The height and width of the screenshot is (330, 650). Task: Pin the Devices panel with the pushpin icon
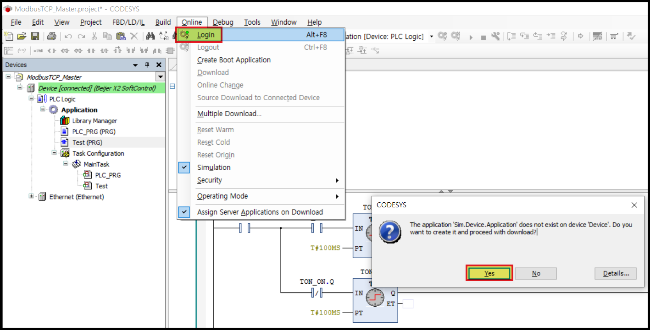pyautogui.click(x=147, y=65)
